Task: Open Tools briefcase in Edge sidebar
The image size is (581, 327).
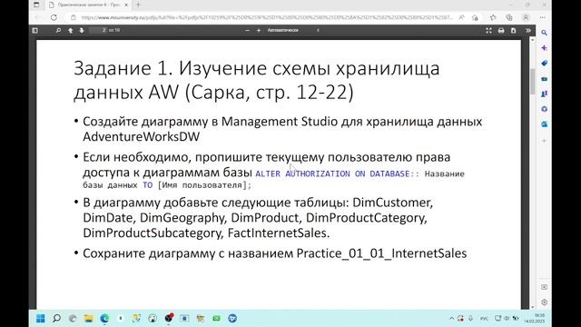Action: click(x=544, y=79)
